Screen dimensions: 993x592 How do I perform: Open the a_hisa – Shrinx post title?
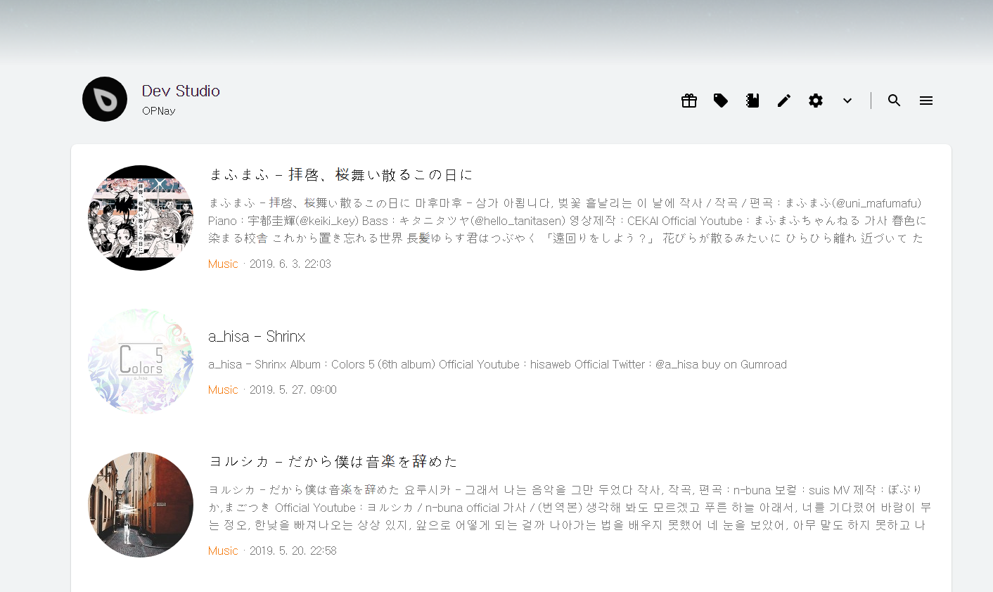pyautogui.click(x=257, y=337)
